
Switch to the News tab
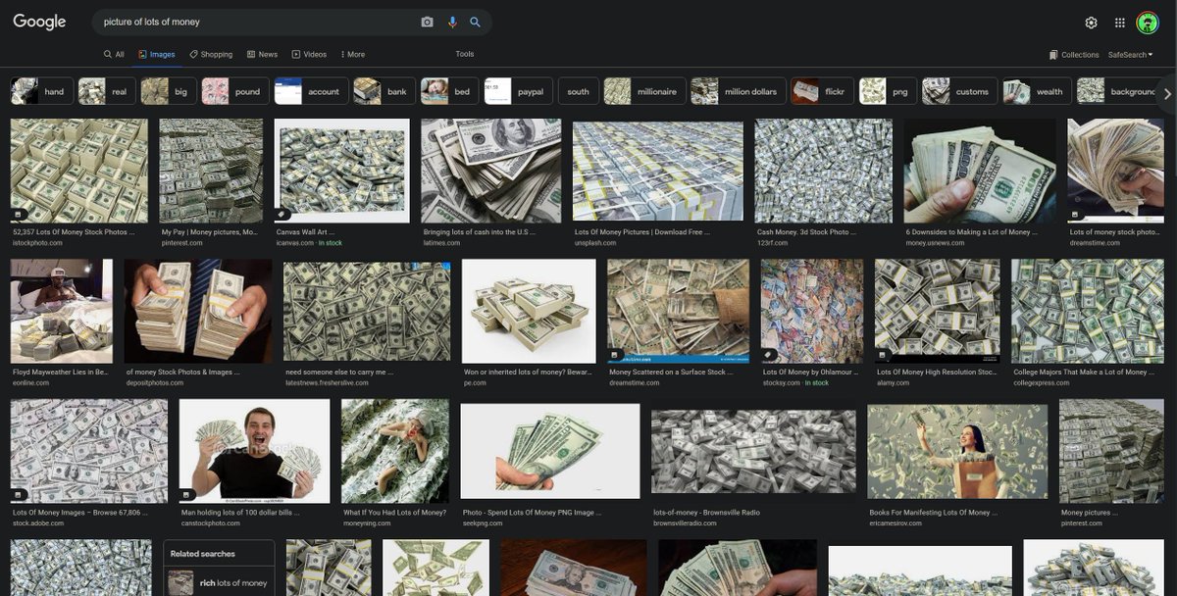tap(262, 55)
